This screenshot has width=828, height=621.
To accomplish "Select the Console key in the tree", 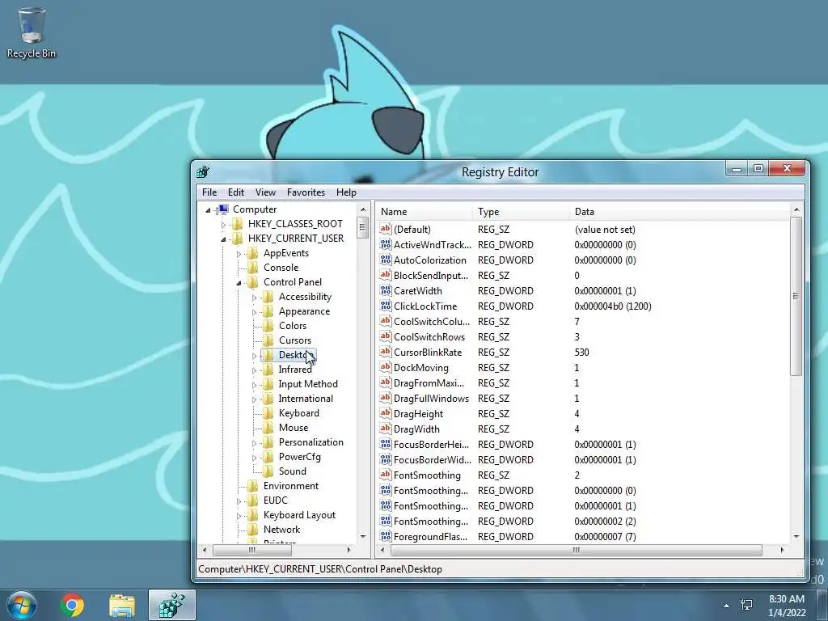I will (281, 268).
